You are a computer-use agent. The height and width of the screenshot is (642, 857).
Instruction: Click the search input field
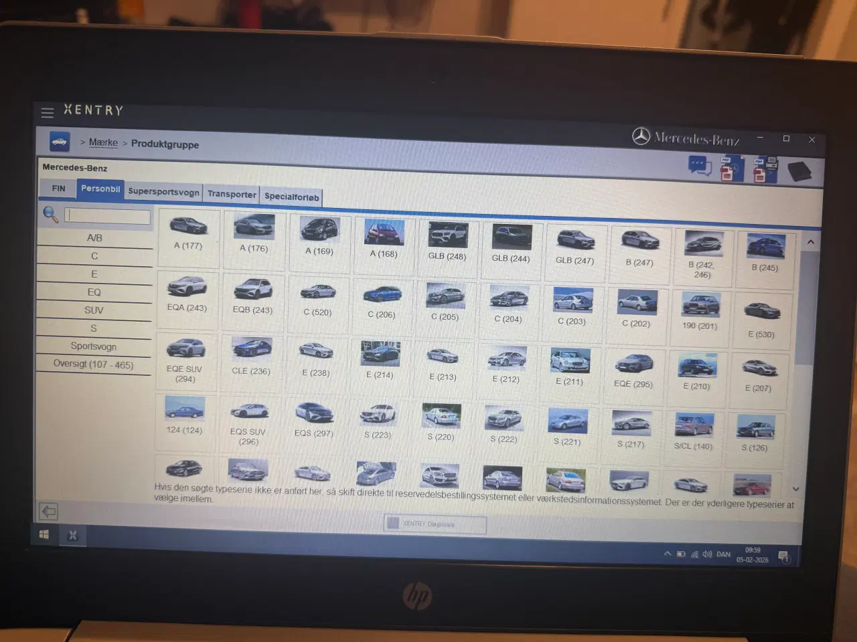[x=107, y=216]
